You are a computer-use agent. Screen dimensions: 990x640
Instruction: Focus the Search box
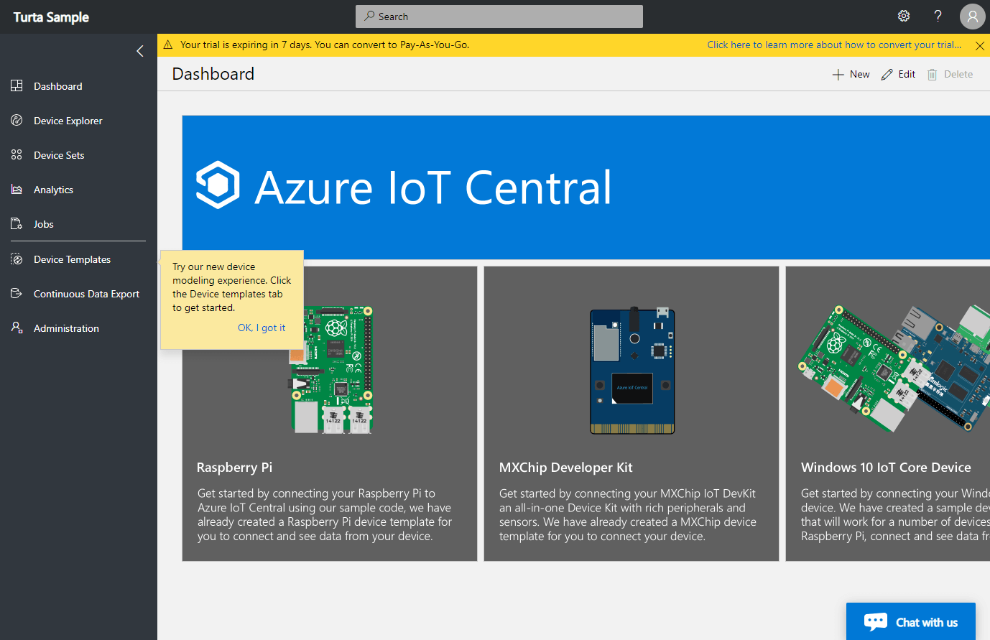(x=499, y=17)
